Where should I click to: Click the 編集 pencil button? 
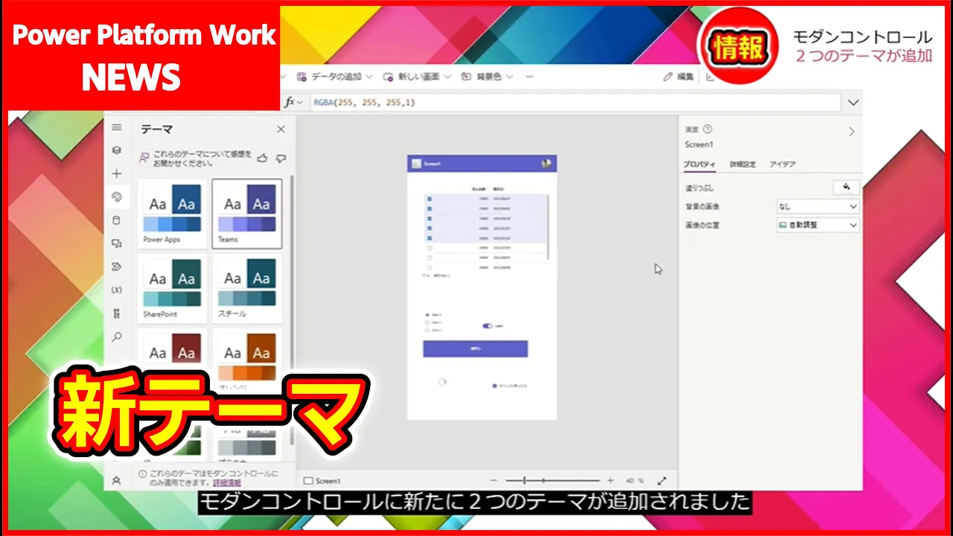pos(678,77)
